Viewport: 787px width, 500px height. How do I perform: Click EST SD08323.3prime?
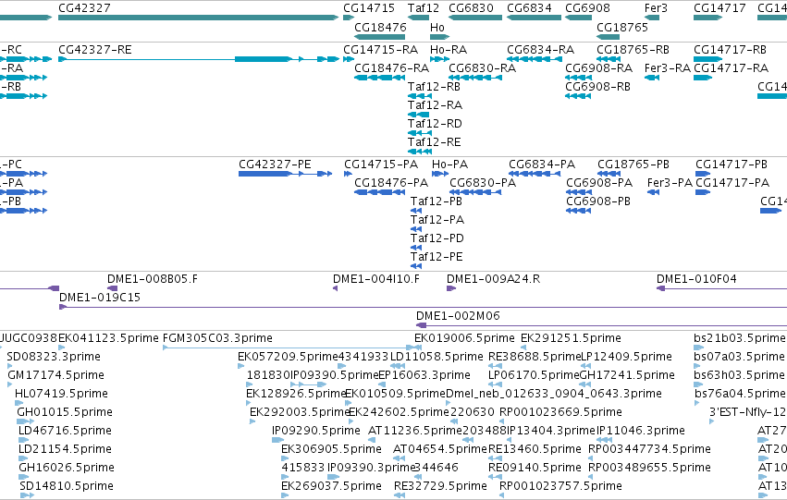click(x=54, y=357)
